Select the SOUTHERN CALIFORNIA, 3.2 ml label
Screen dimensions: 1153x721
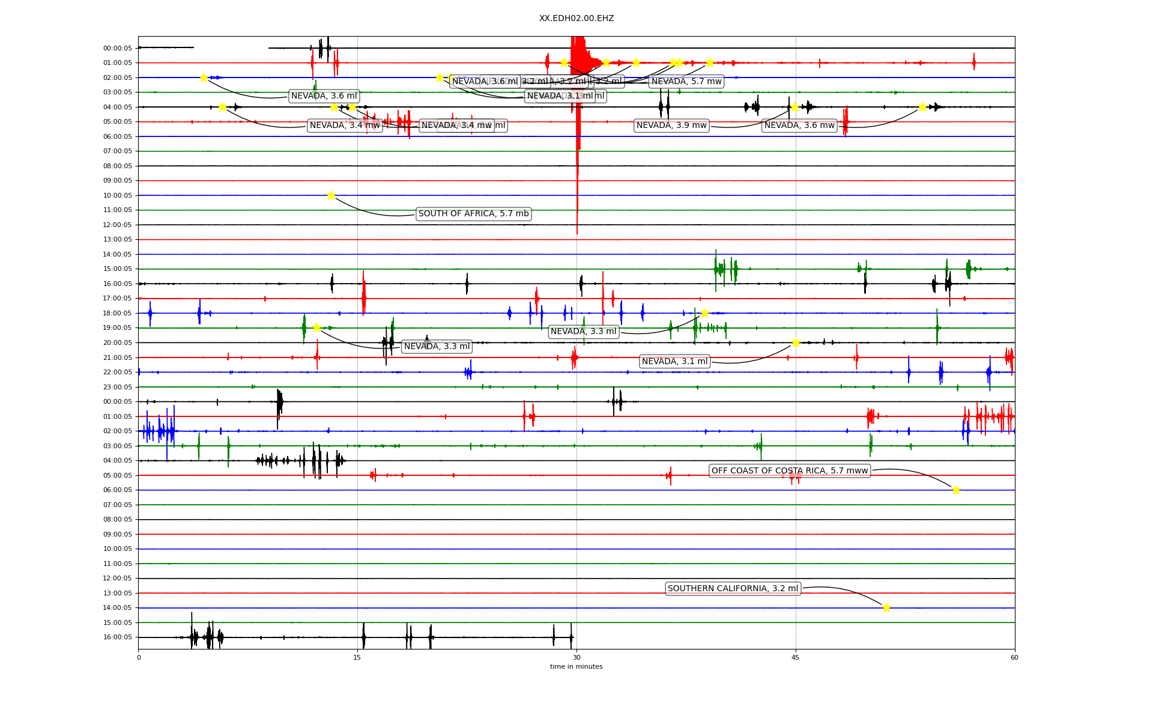click(733, 589)
